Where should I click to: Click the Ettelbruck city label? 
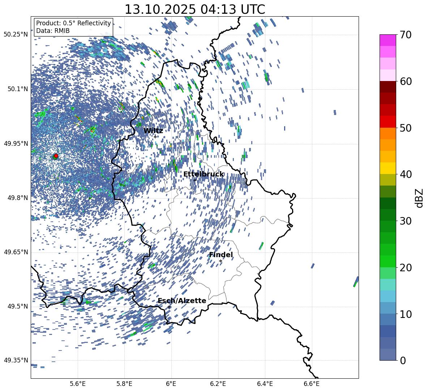204,174
